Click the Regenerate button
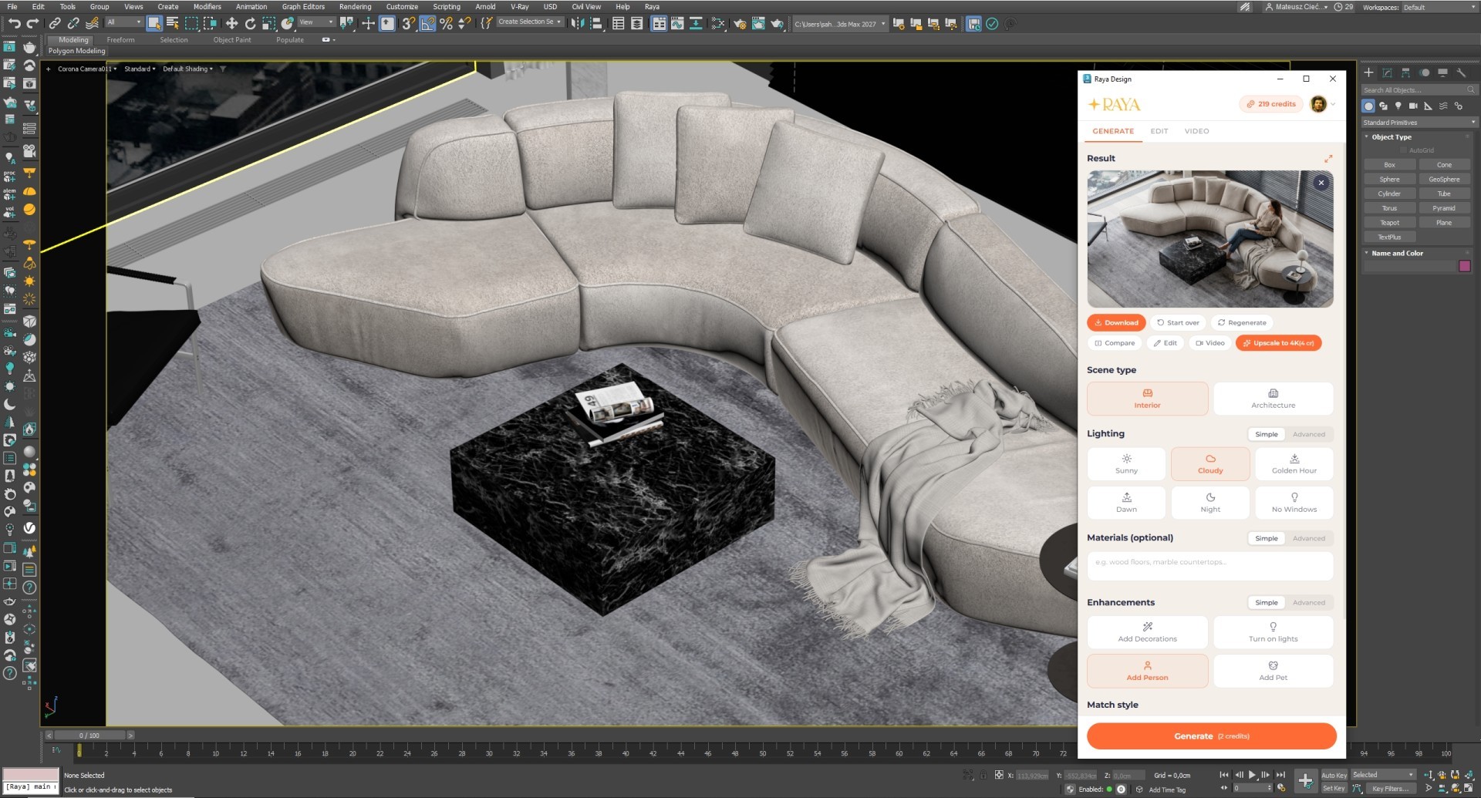Screen dimensions: 1481x798 [x=1241, y=323]
